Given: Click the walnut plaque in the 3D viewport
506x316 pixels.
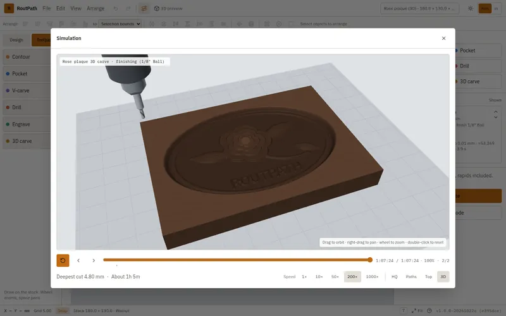Looking at the screenshot, I should pyautogui.click(x=261, y=167).
